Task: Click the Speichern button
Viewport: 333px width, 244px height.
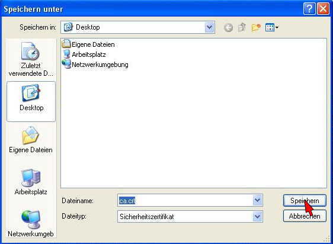Action: point(305,200)
